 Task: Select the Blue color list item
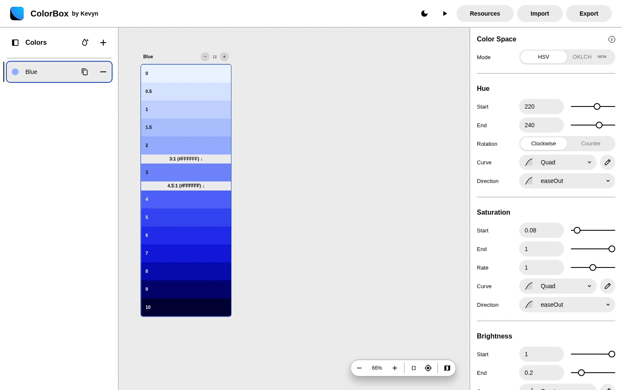[x=59, y=72]
